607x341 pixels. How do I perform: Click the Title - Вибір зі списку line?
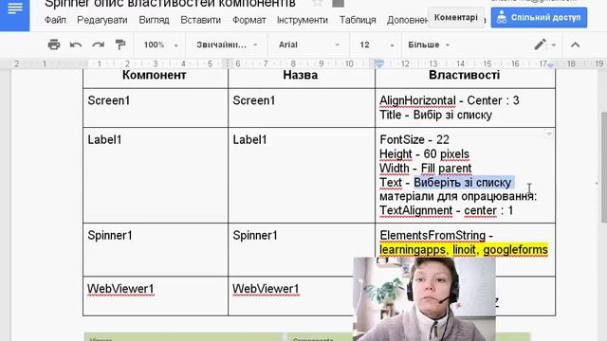point(435,115)
